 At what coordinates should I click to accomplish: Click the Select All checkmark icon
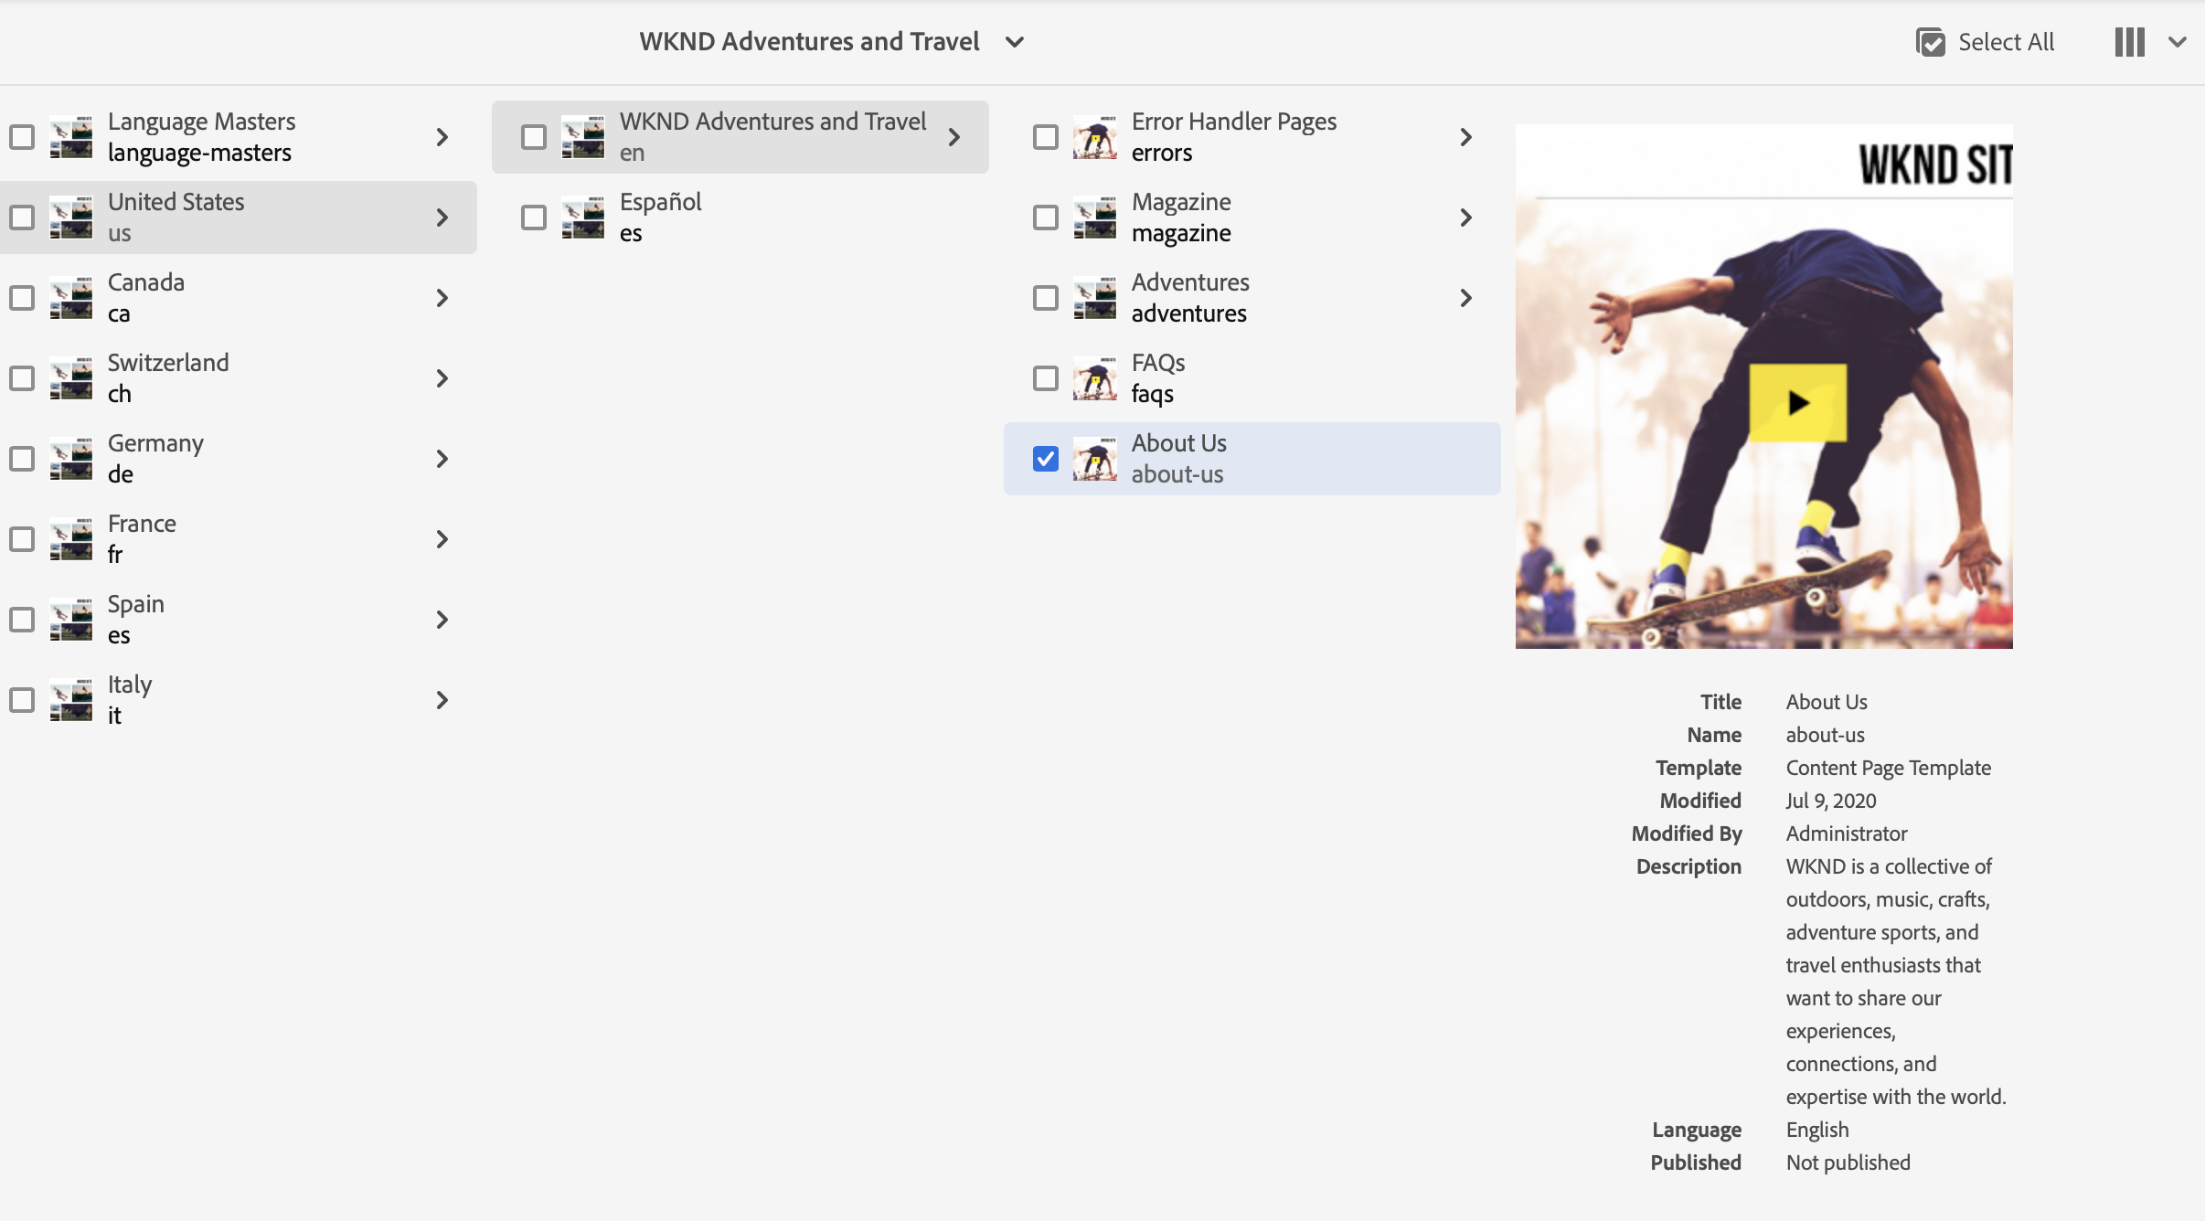point(1930,42)
